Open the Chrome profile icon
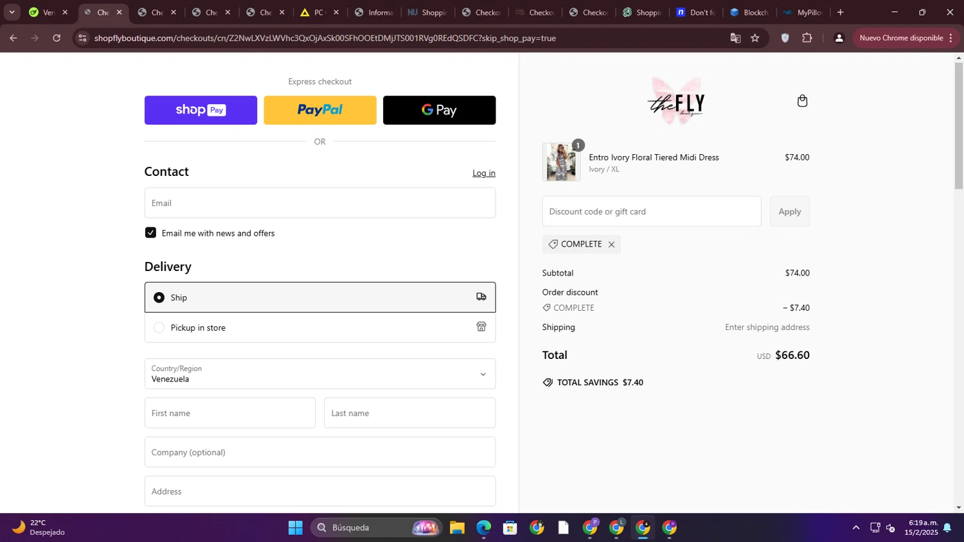The image size is (964, 542). [839, 38]
